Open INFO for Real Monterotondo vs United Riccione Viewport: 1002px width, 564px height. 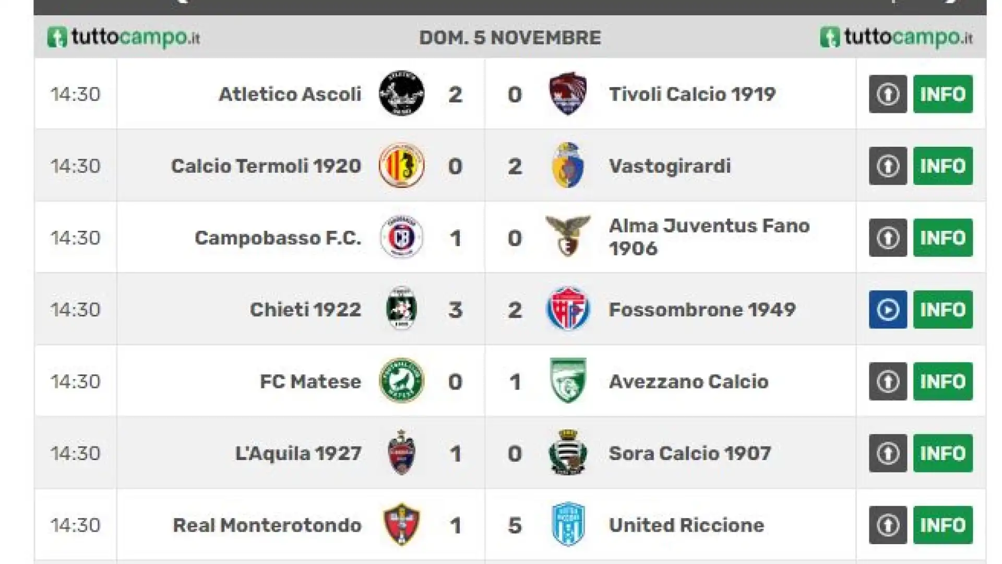(943, 525)
